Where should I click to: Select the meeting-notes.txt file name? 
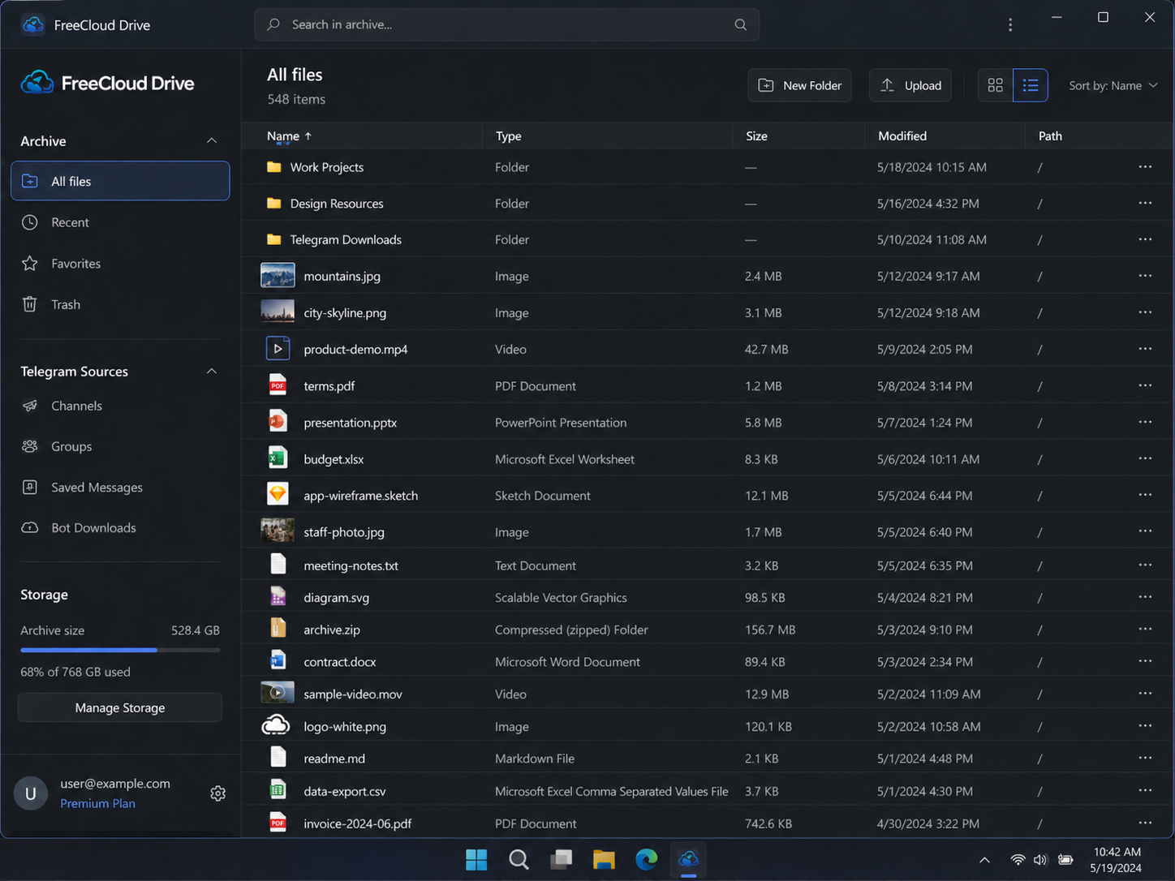[351, 565]
